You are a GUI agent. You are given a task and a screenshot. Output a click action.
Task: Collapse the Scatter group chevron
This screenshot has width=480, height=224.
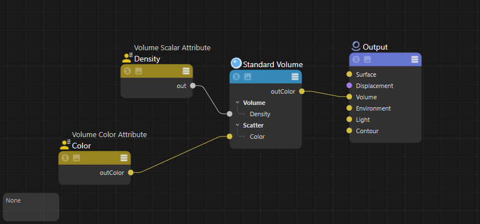(x=237, y=125)
